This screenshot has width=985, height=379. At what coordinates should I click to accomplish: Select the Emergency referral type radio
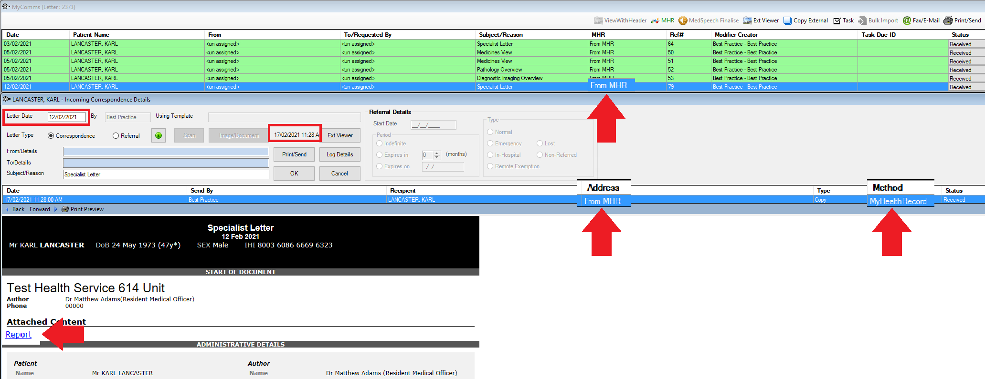[x=490, y=143]
